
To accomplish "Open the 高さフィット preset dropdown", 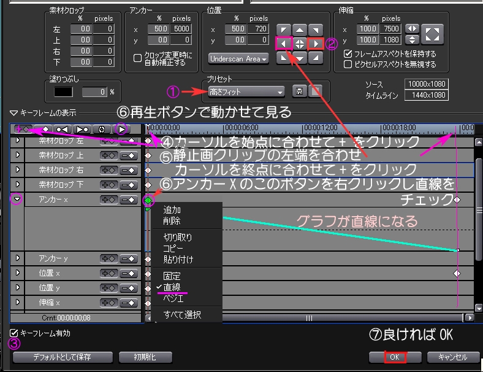I will (245, 92).
